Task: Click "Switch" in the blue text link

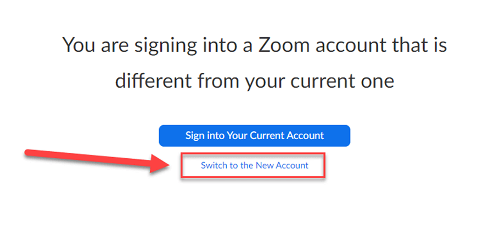Action: coord(212,165)
